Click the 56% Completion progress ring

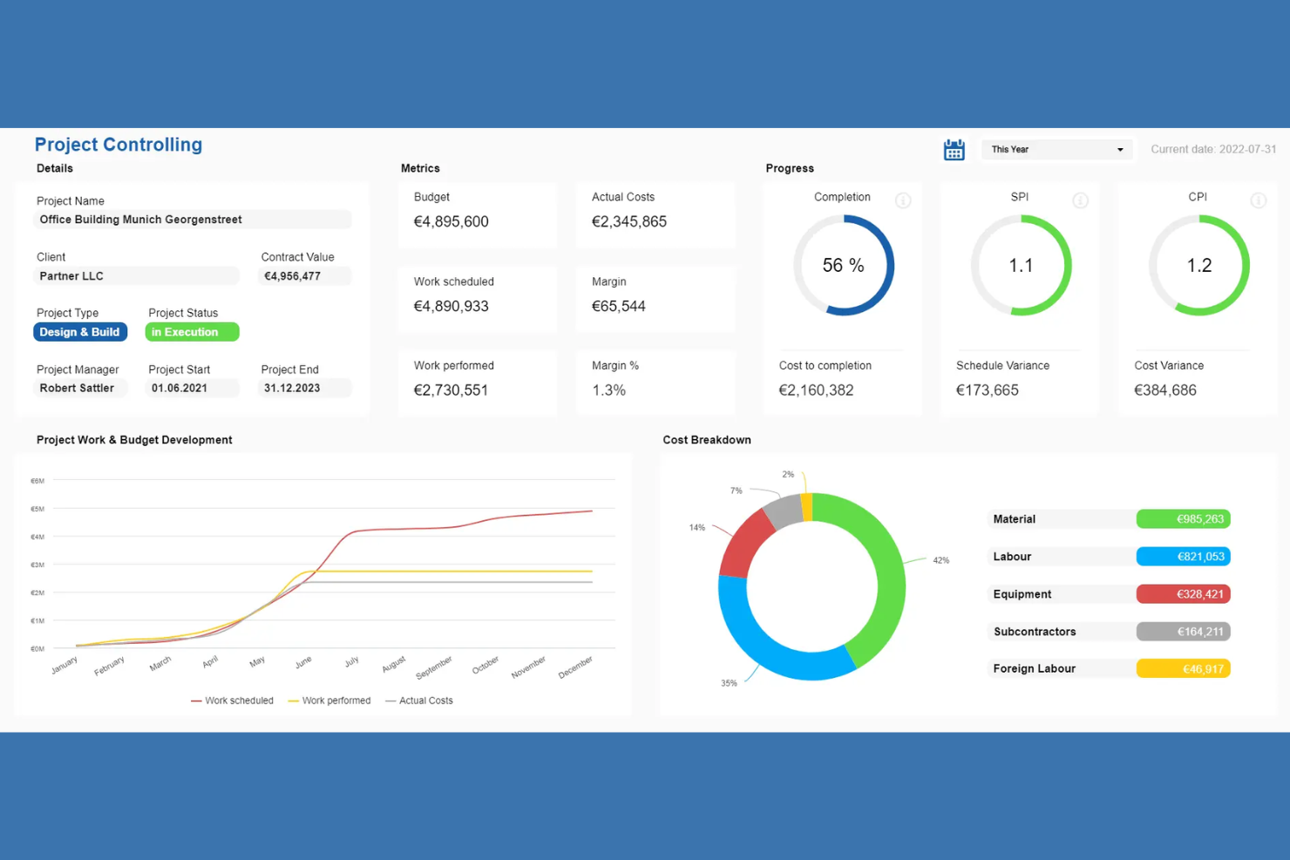click(842, 265)
